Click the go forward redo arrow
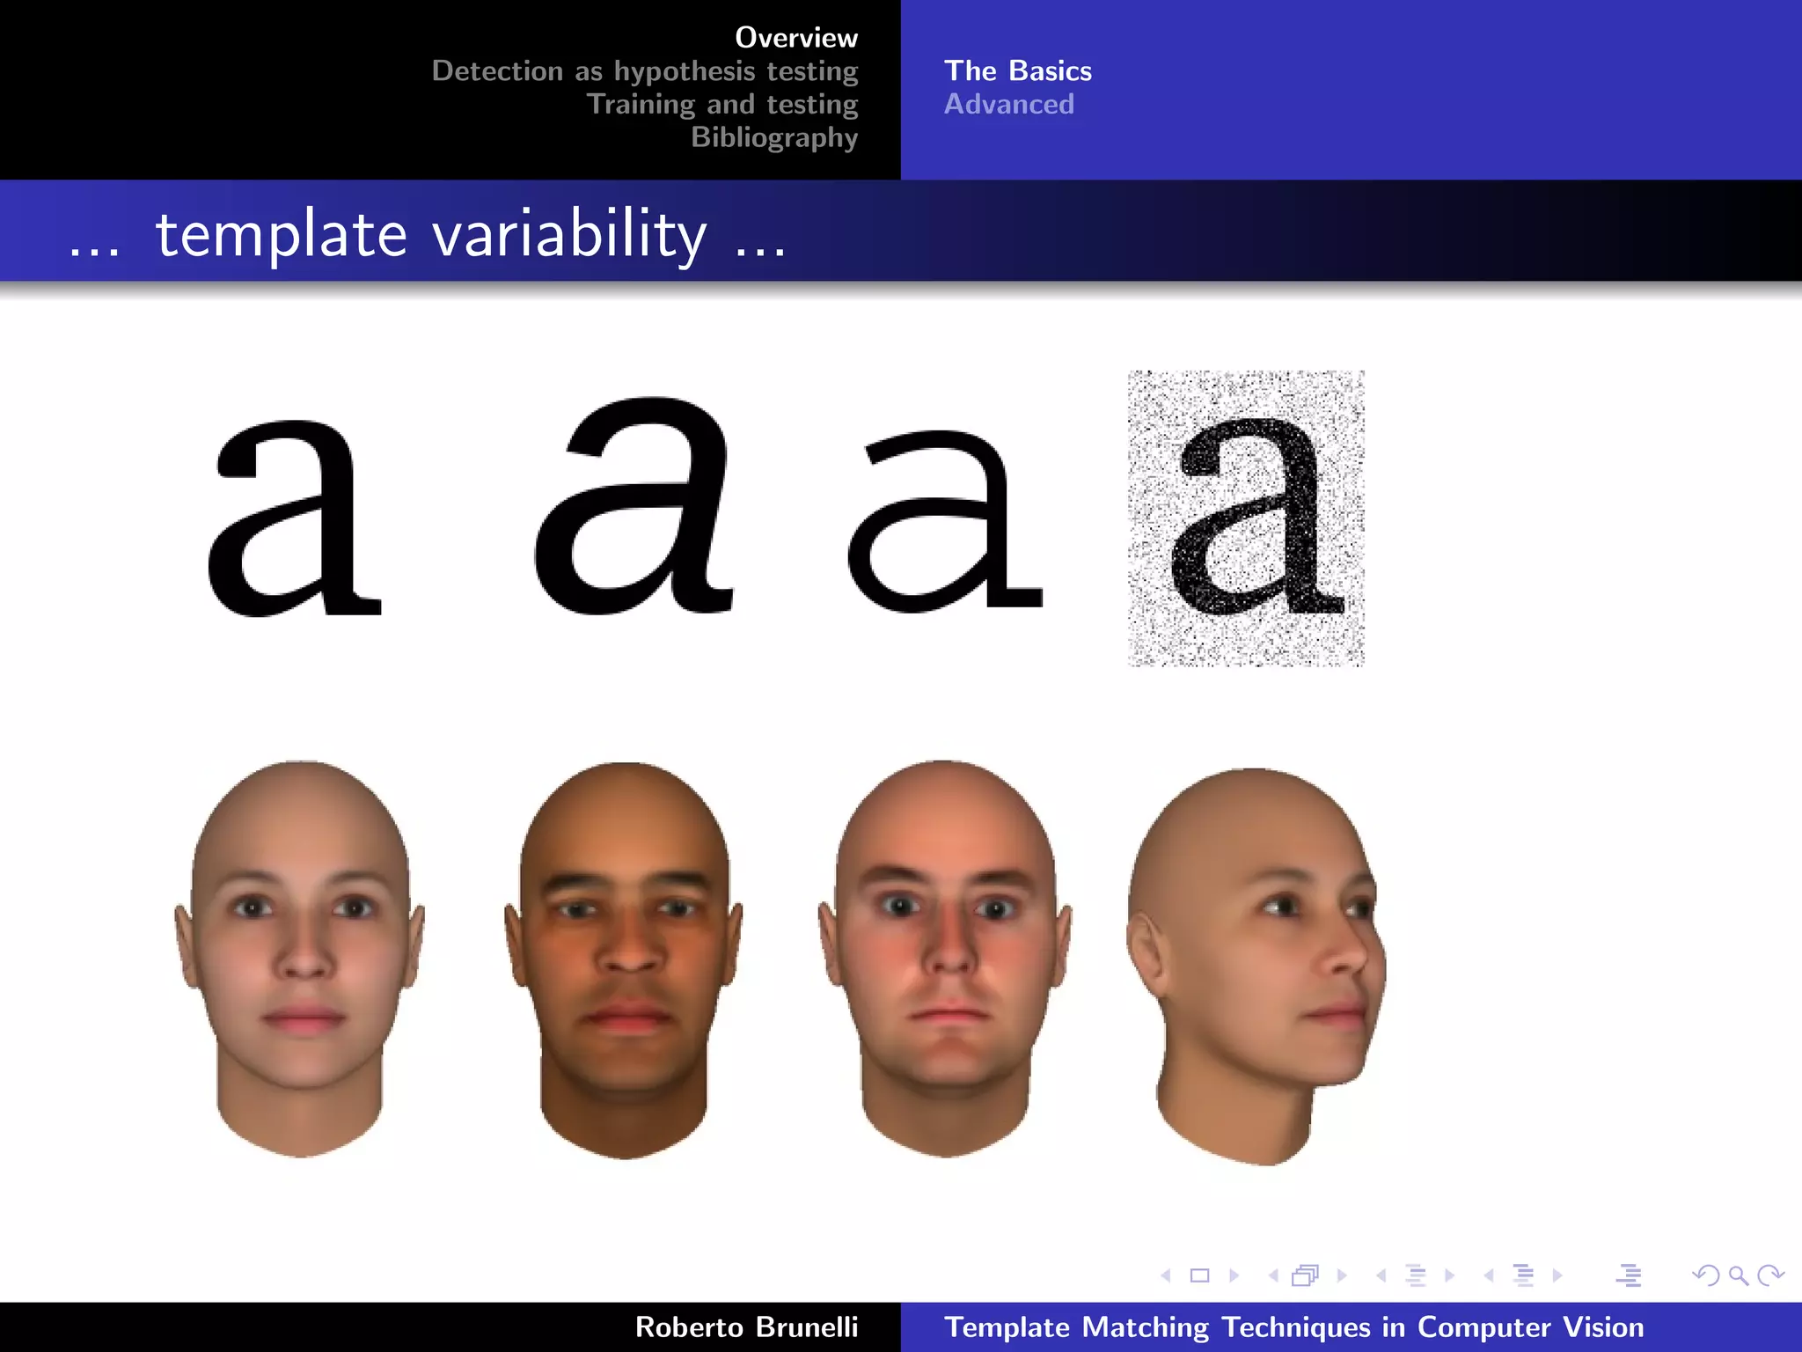Viewport: 1802px width, 1352px height. (1770, 1275)
